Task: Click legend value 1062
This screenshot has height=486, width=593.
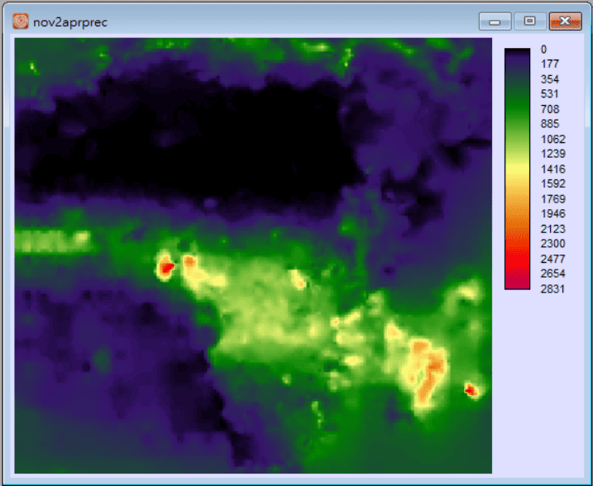Action: tap(553, 139)
